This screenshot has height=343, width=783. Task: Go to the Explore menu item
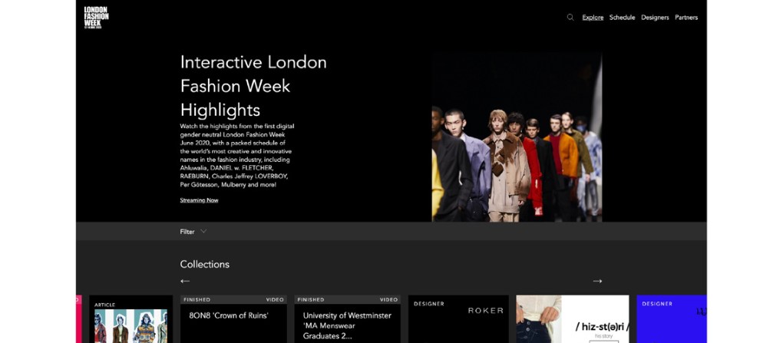(593, 18)
